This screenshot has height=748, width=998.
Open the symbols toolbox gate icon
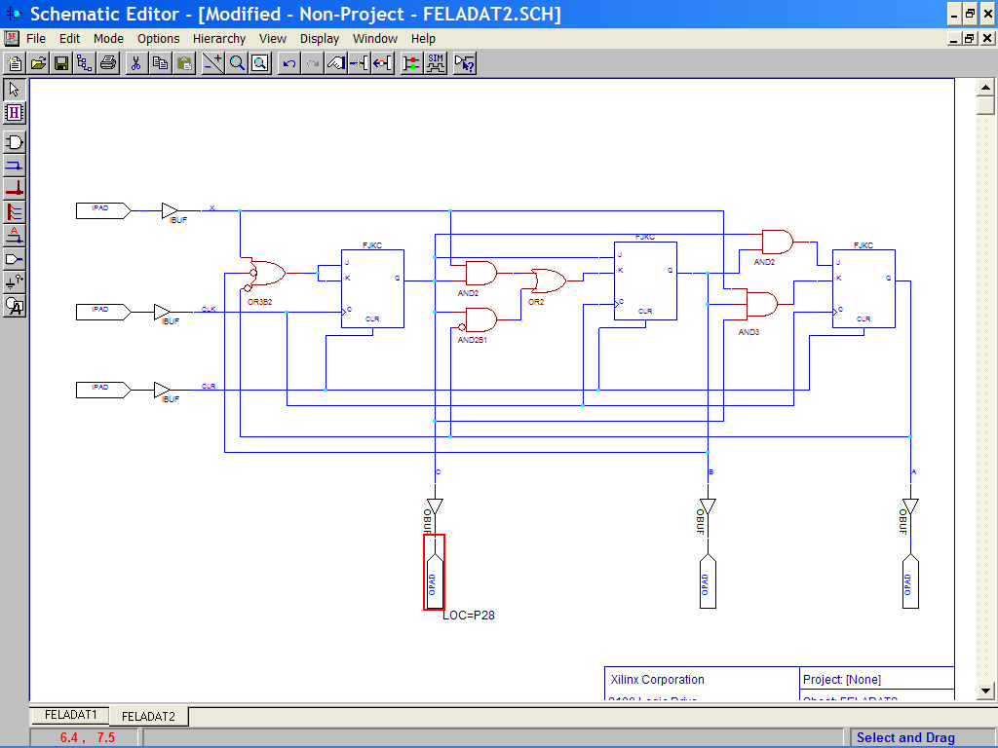14,142
